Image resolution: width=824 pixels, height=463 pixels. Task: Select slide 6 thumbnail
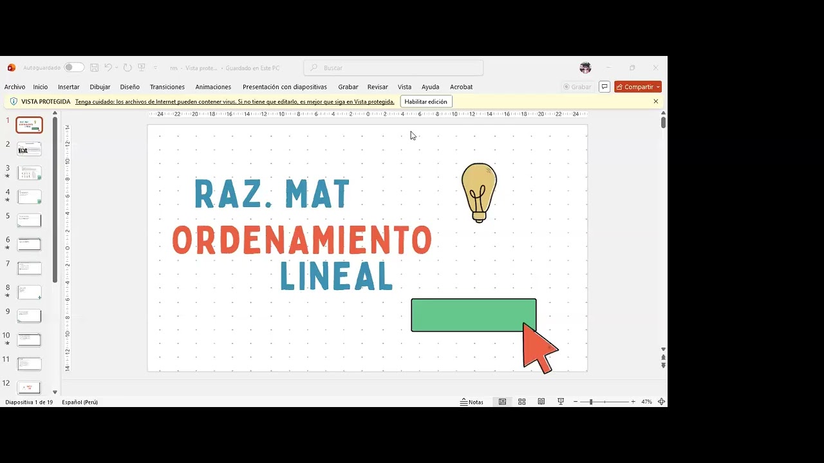coord(29,244)
